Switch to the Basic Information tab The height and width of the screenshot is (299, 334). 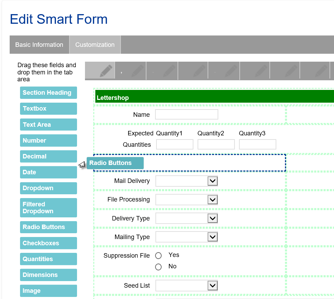39,45
